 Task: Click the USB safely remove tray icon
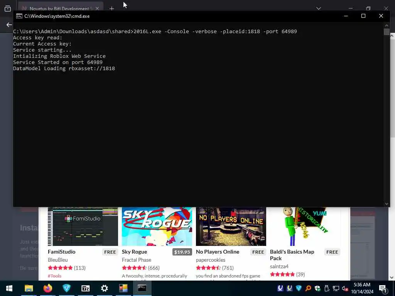(x=327, y=288)
